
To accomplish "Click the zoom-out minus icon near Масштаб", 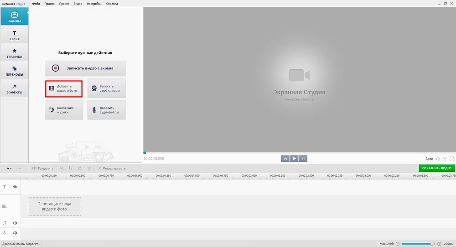I will click(398, 244).
